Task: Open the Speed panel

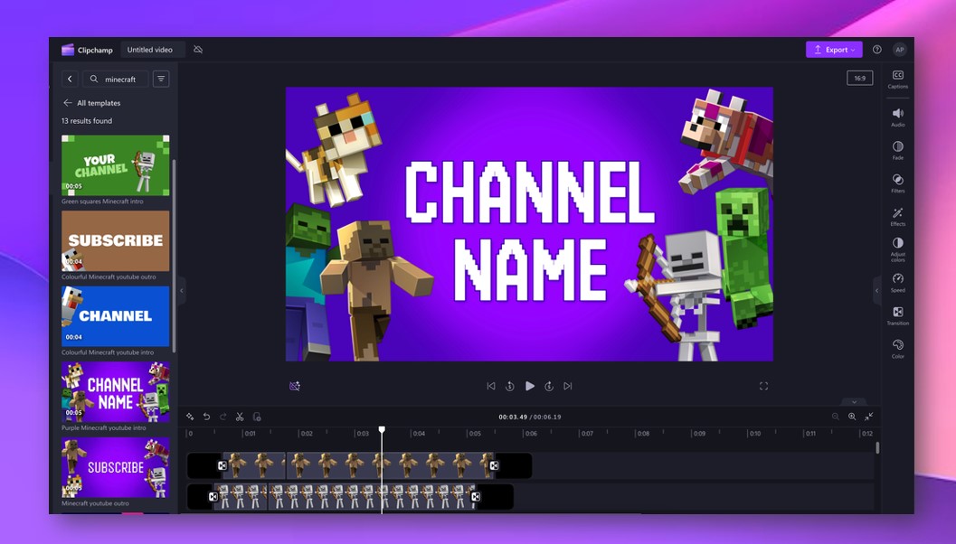Action: (x=897, y=283)
